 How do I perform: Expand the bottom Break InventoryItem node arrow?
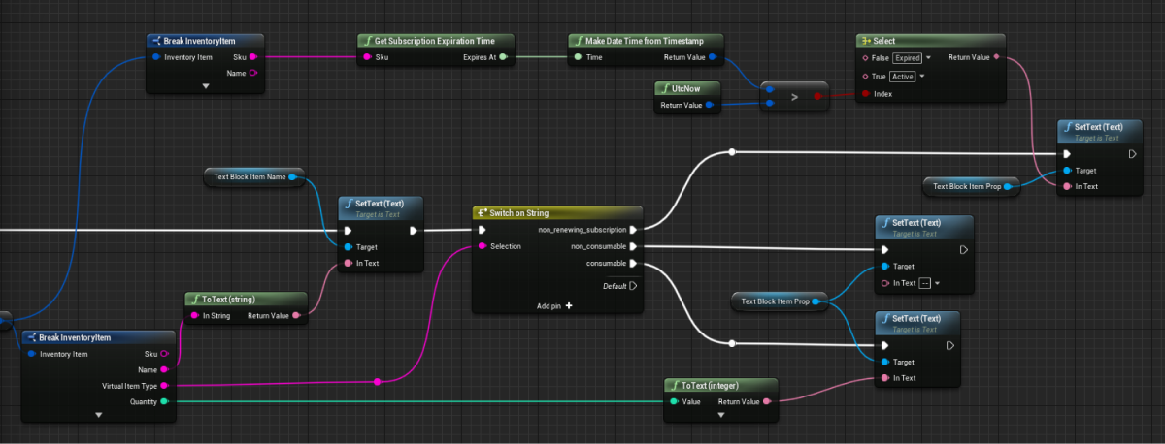pyautogui.click(x=99, y=414)
